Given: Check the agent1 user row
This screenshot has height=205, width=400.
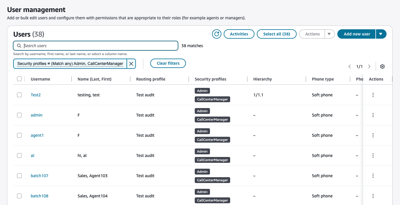Looking at the screenshot, I should coord(19,135).
